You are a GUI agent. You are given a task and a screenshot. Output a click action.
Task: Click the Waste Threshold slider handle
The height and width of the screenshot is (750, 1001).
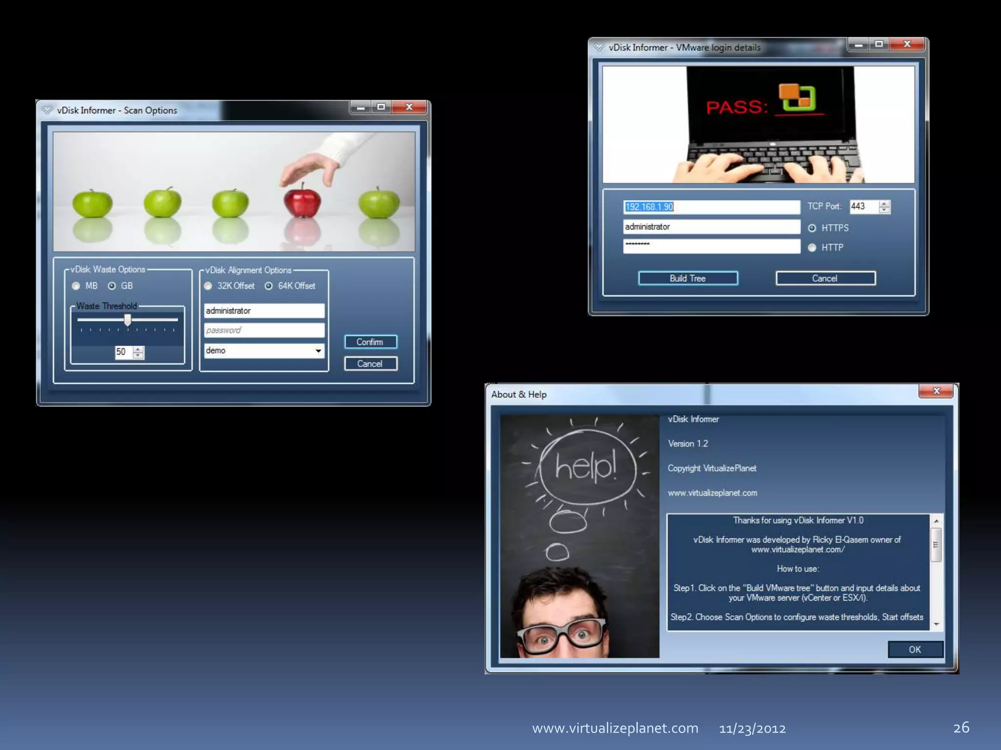click(128, 320)
